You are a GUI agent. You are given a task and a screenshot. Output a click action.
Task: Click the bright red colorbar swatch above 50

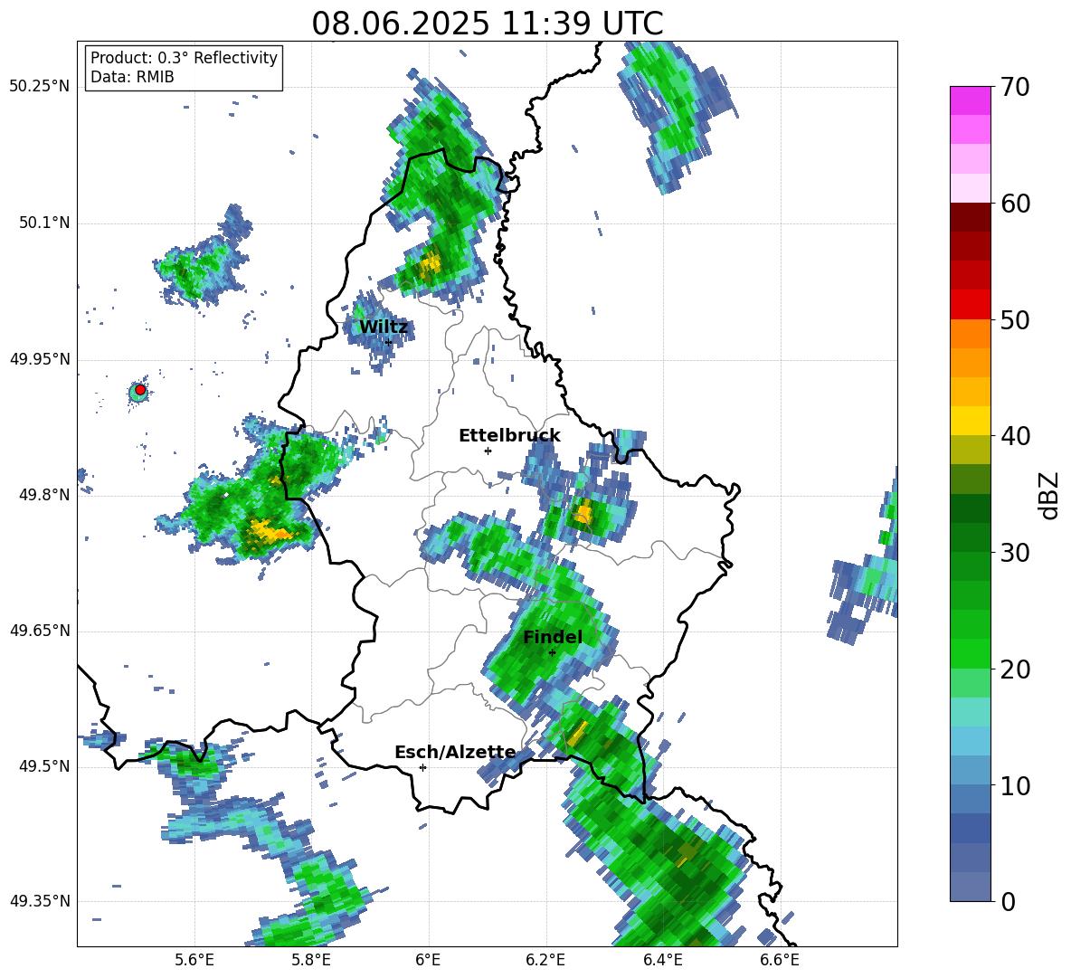click(x=970, y=305)
